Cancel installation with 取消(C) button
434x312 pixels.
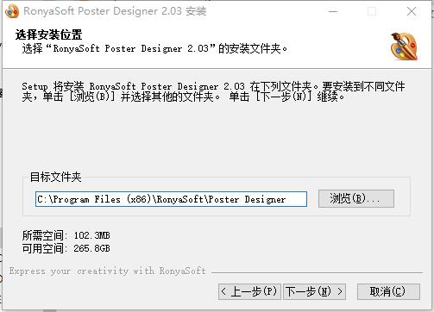(388, 291)
